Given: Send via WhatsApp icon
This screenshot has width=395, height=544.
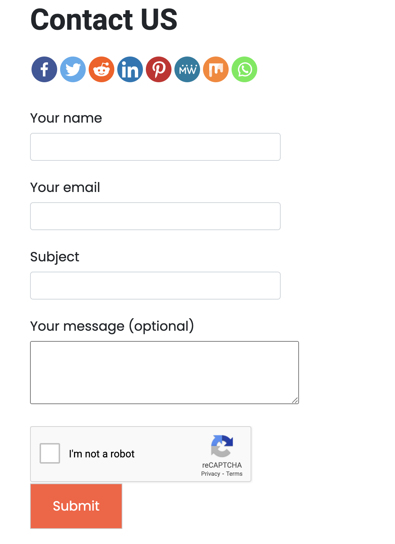Looking at the screenshot, I should click(244, 69).
